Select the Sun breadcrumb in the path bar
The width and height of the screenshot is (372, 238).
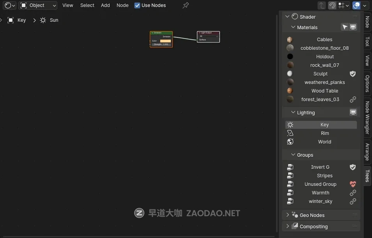point(53,20)
